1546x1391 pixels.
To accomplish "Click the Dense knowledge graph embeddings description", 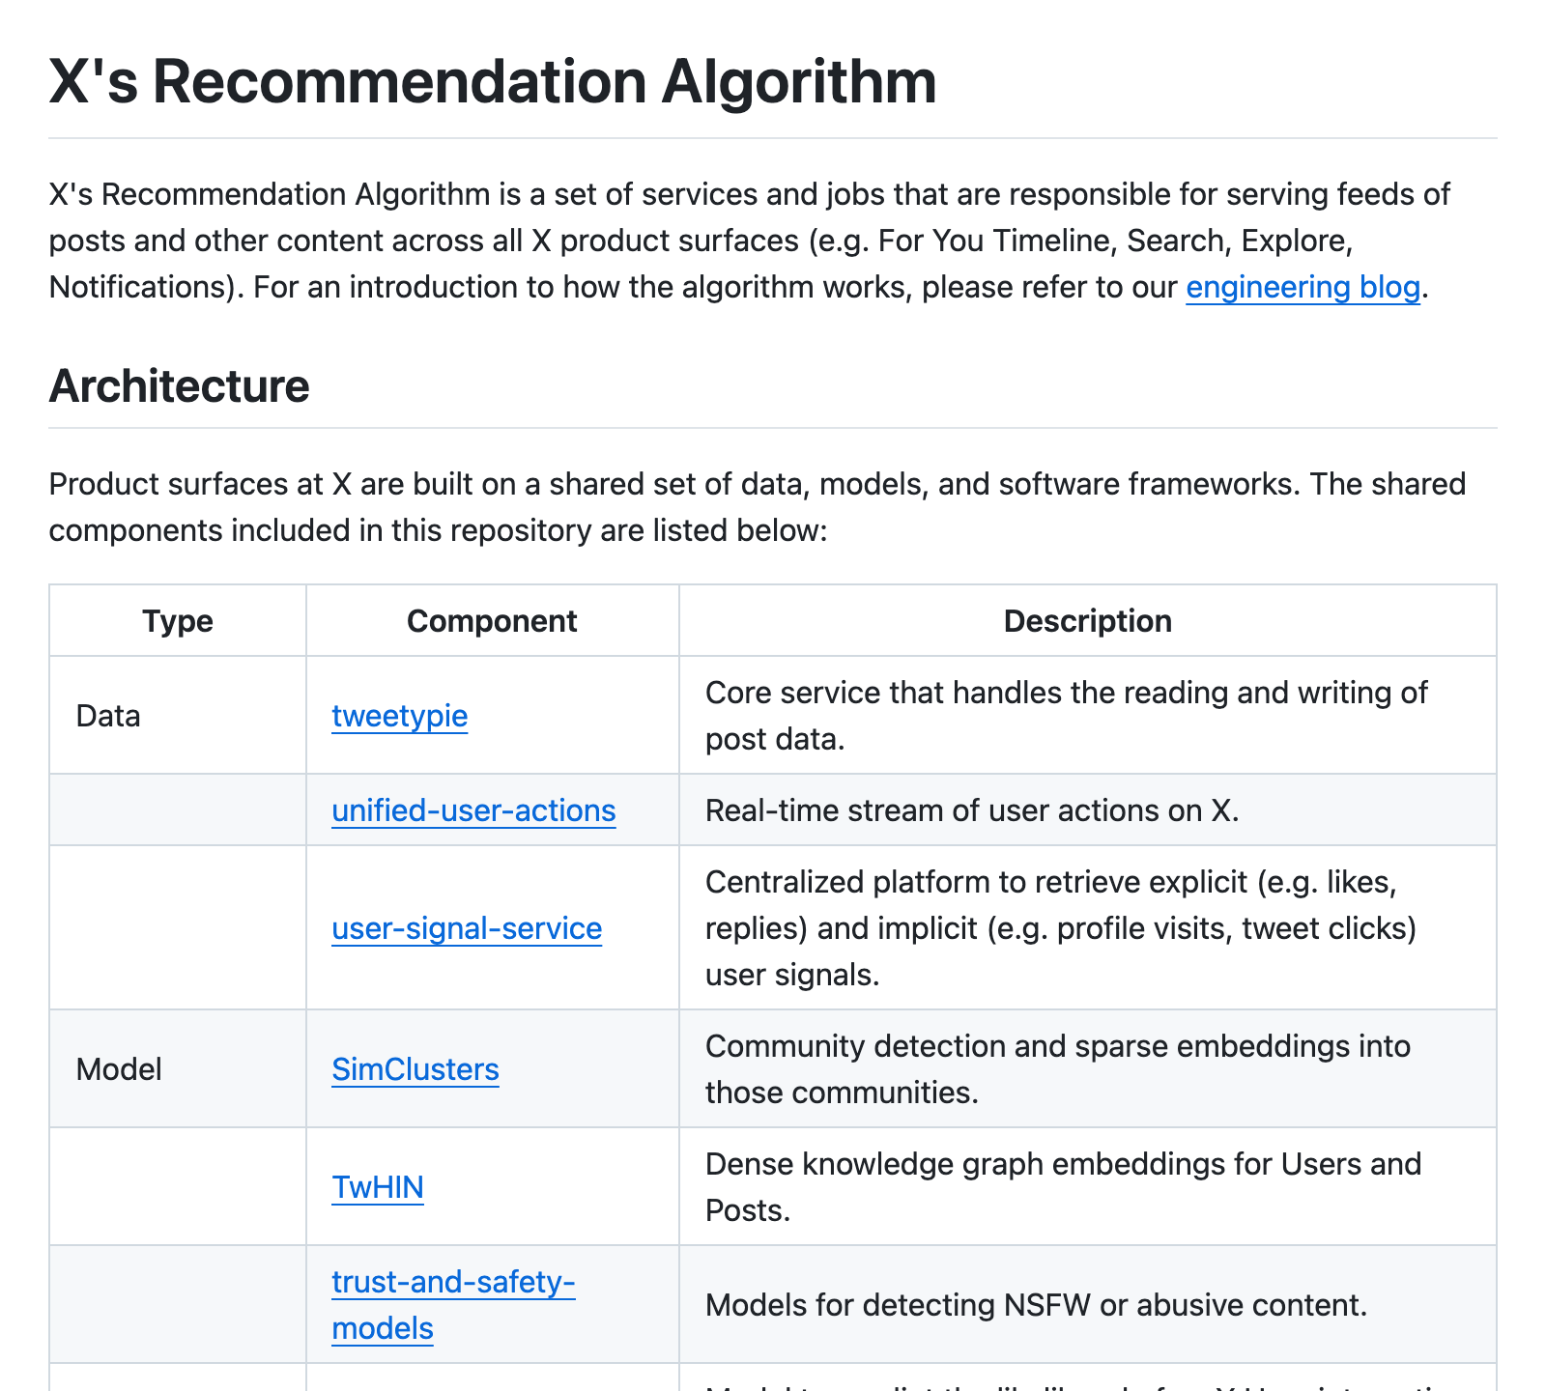I will (x=1063, y=1187).
